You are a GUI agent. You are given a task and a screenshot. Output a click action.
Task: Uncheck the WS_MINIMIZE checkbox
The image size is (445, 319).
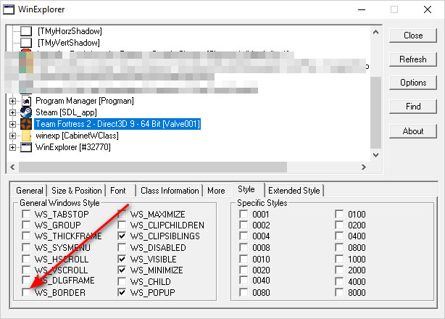[x=122, y=270]
